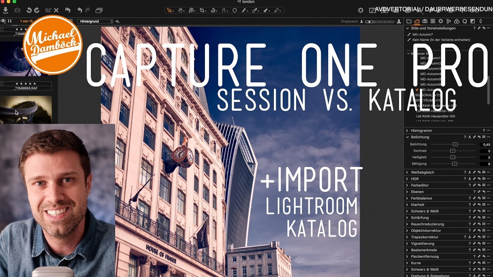The height and width of the screenshot is (277, 493).
Task: Collapse the Stile und Voreinstellungen panel
Action: 407,28
